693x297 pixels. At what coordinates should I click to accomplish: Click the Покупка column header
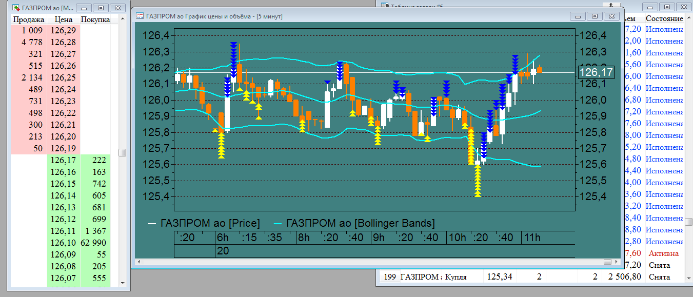click(95, 19)
